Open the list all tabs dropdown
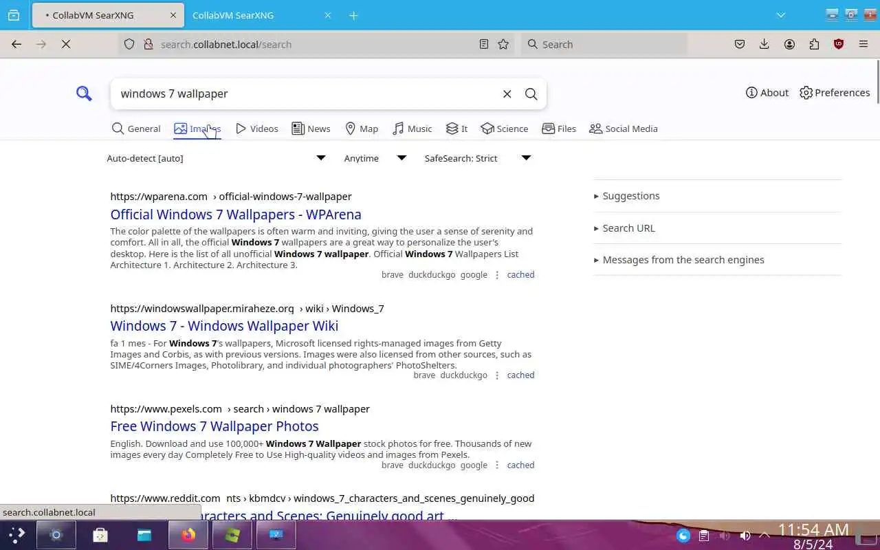 (781, 15)
